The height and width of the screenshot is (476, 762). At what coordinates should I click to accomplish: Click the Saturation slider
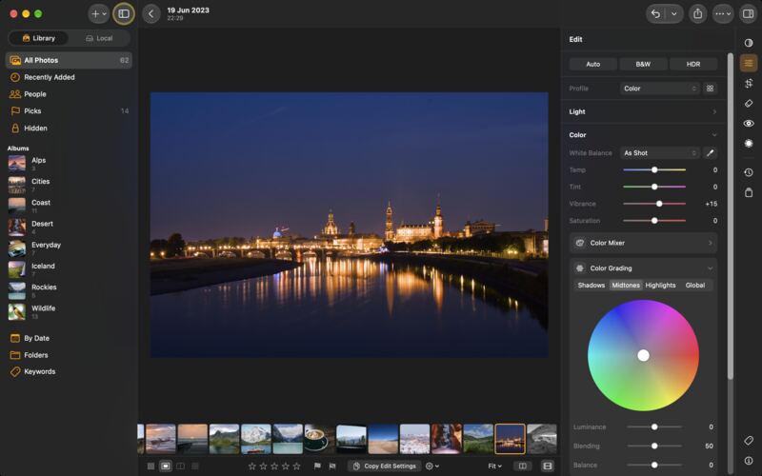[x=654, y=221]
